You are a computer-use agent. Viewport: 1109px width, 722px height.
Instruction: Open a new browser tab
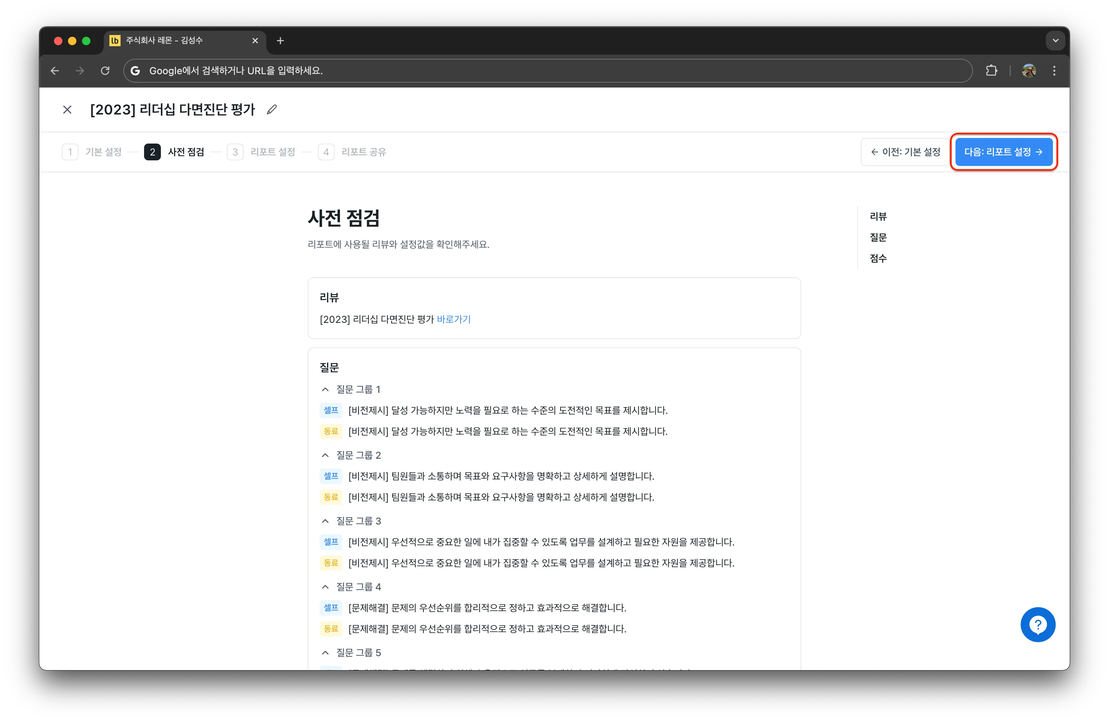click(280, 41)
